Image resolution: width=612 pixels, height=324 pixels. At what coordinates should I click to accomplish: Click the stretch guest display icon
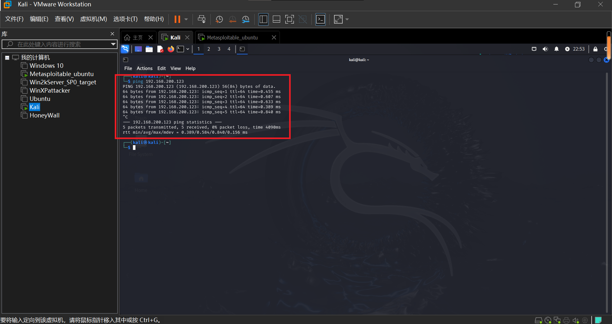pyautogui.click(x=338, y=19)
